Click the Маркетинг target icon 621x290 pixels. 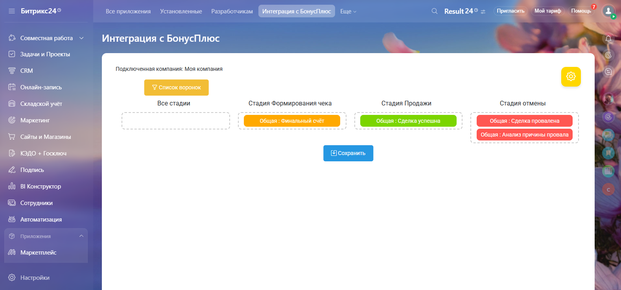click(12, 120)
